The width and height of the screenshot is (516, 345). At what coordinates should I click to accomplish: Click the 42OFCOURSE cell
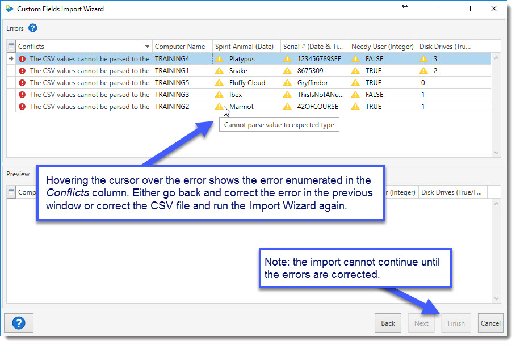[x=314, y=107]
